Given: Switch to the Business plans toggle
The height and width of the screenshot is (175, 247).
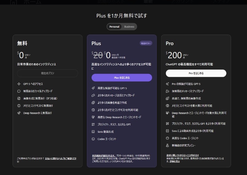Looking at the screenshot, I should click(129, 27).
